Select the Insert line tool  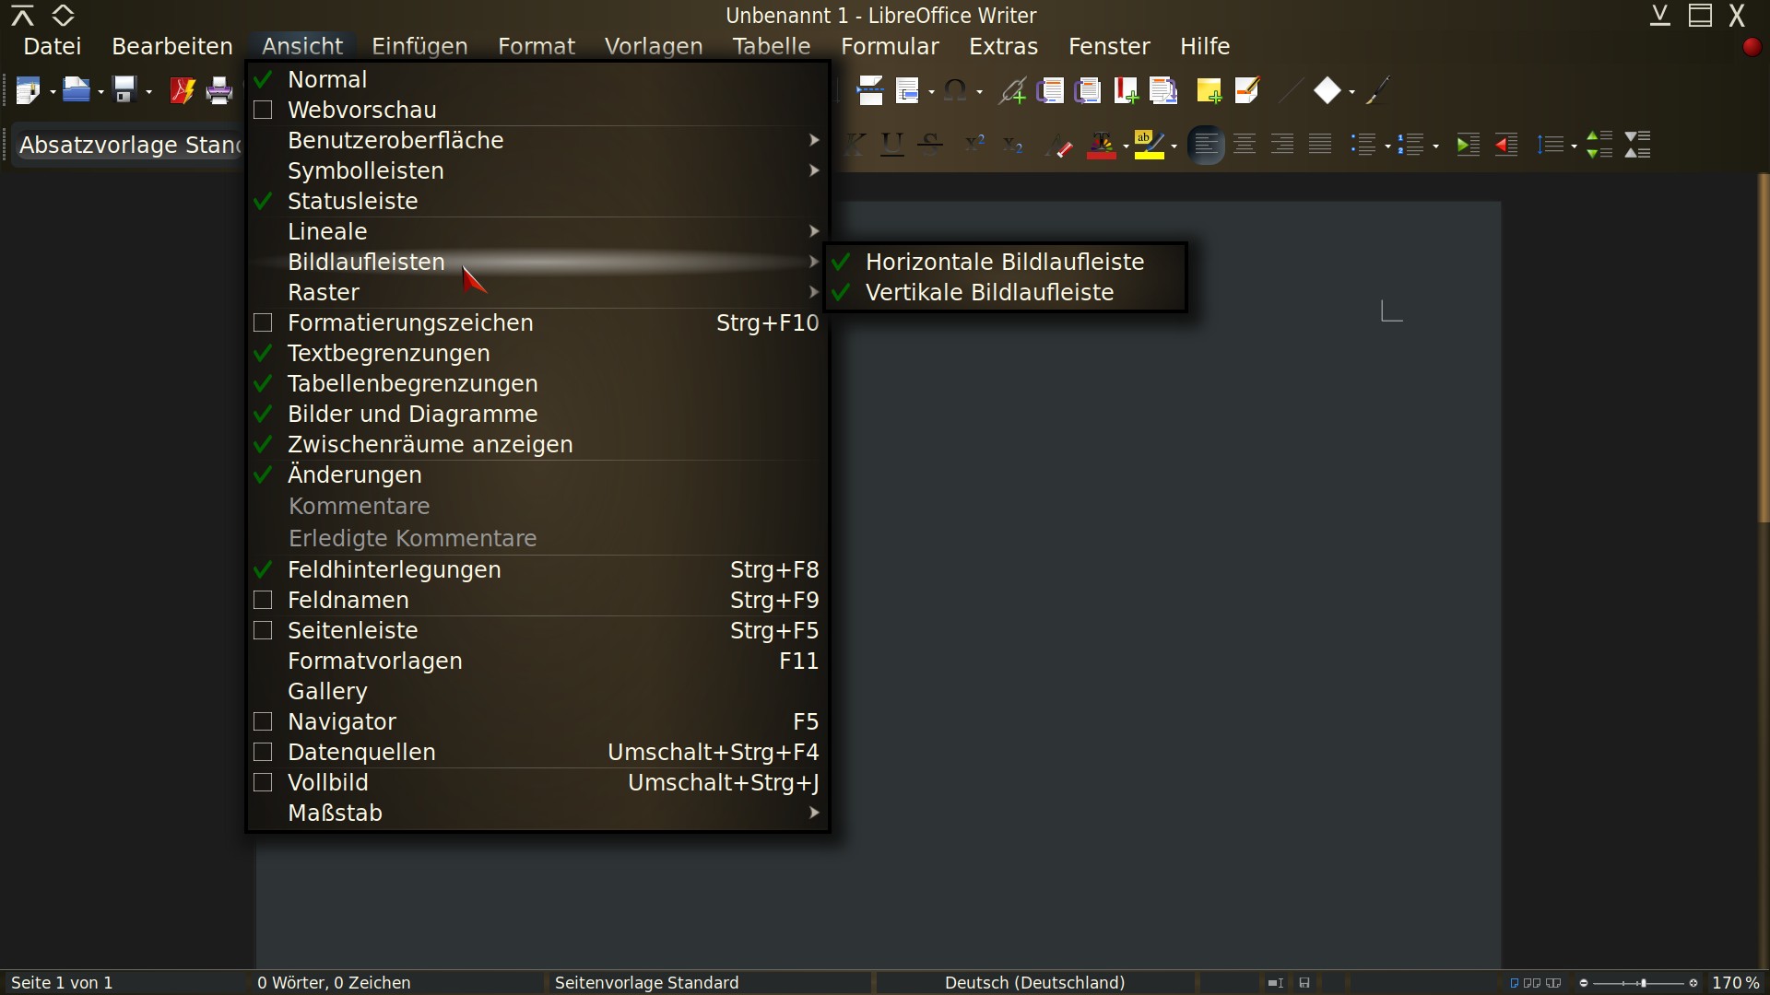click(1292, 90)
